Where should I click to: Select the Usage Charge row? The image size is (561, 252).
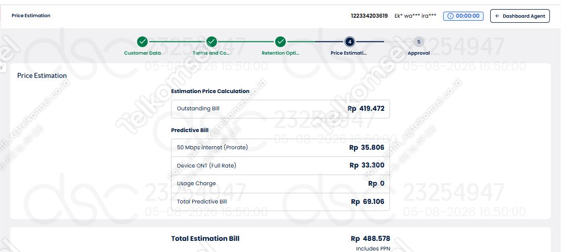280,184
